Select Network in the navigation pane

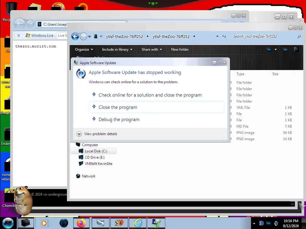tap(88, 176)
